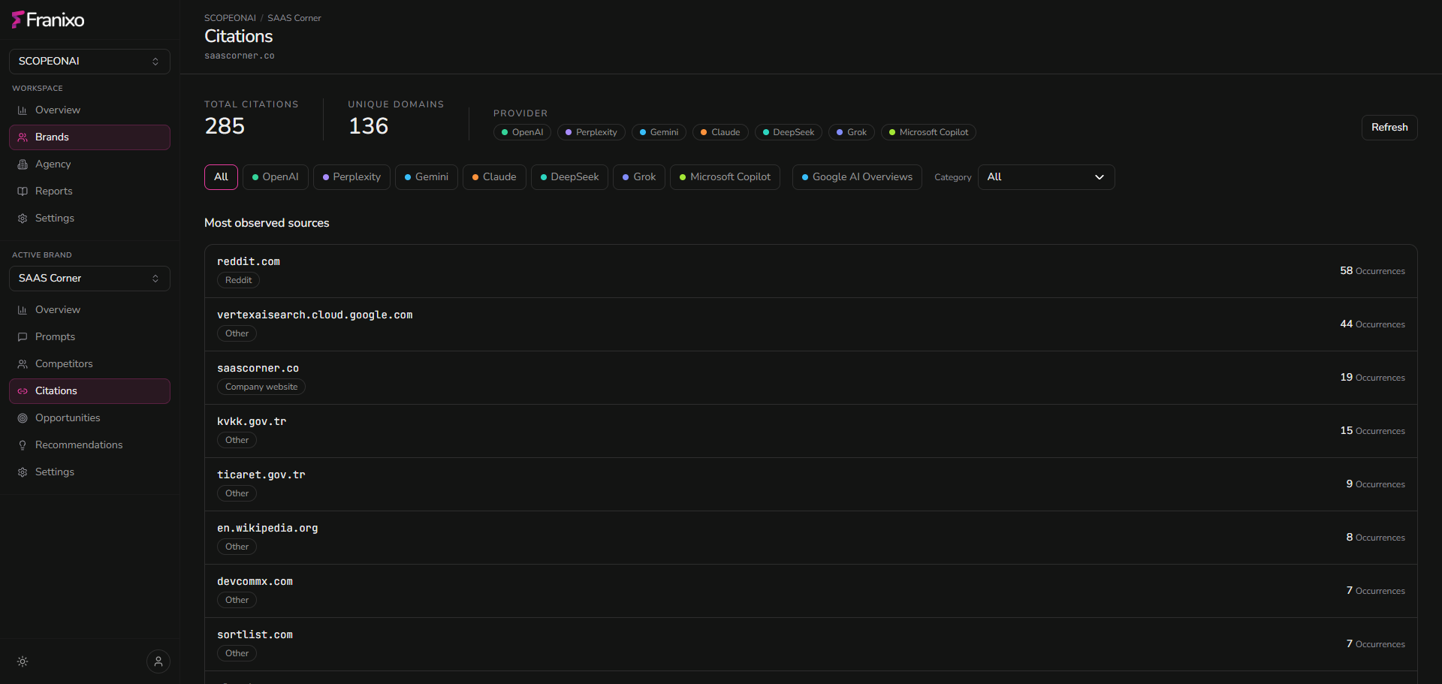
Task: Click the Most observed sources heading
Action: click(267, 223)
